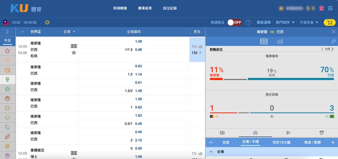Open the in-play clock sidebar icon
This screenshot has width=338, height=159.
coord(7,60)
